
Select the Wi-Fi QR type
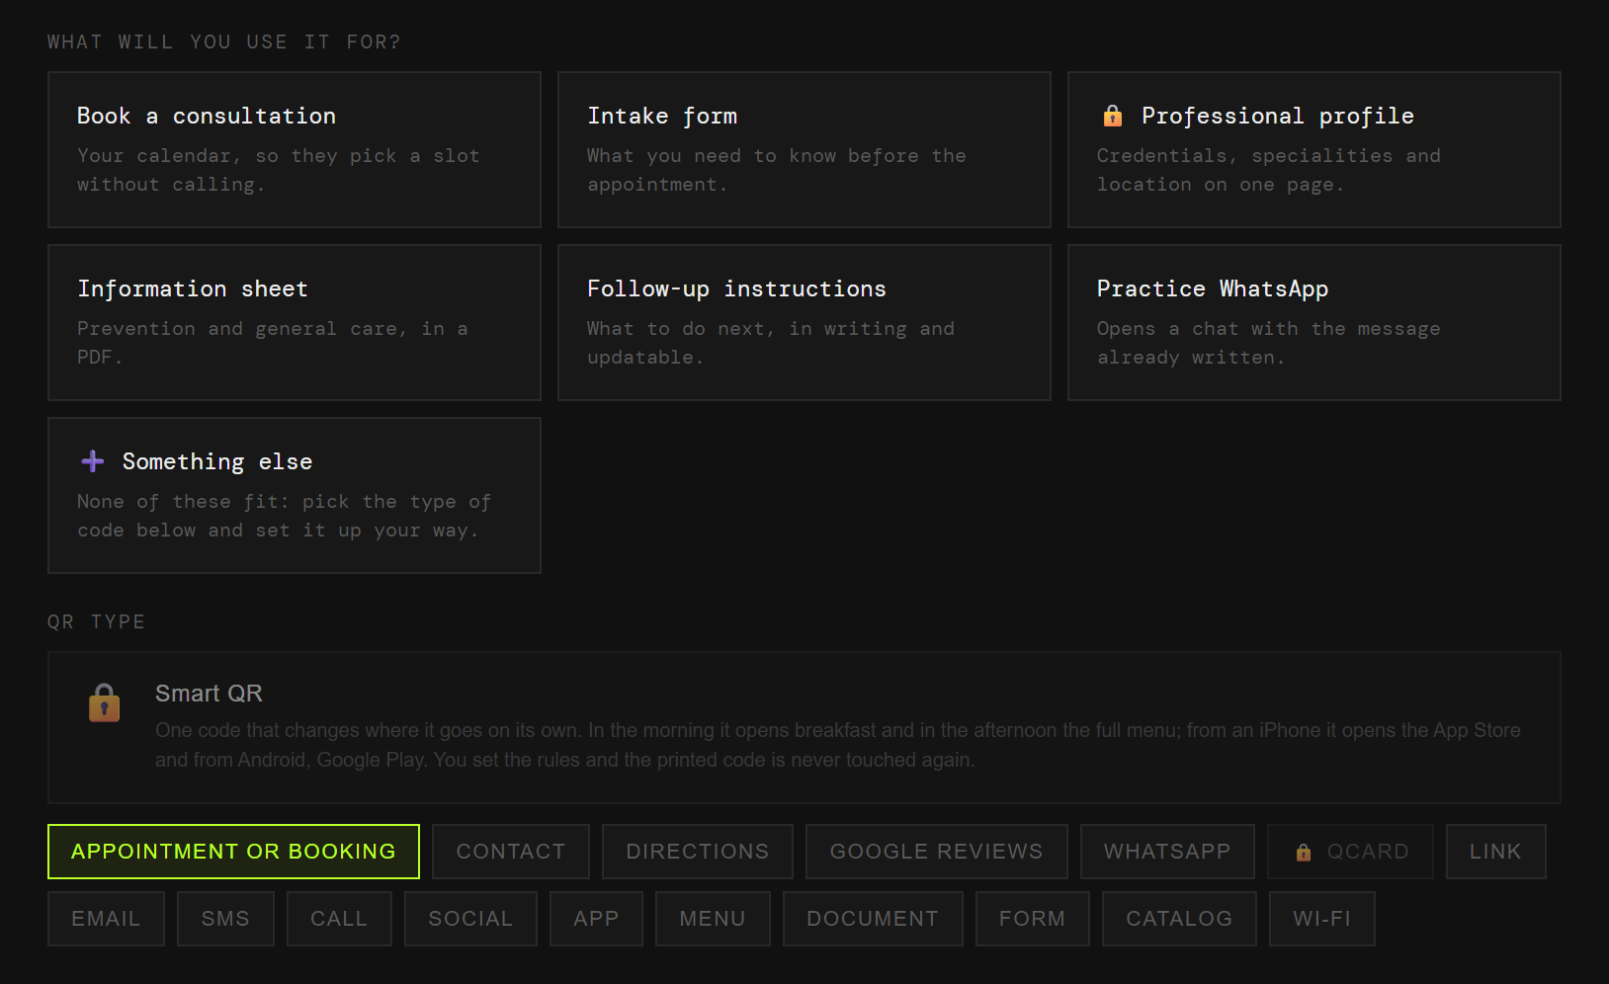coord(1321,919)
